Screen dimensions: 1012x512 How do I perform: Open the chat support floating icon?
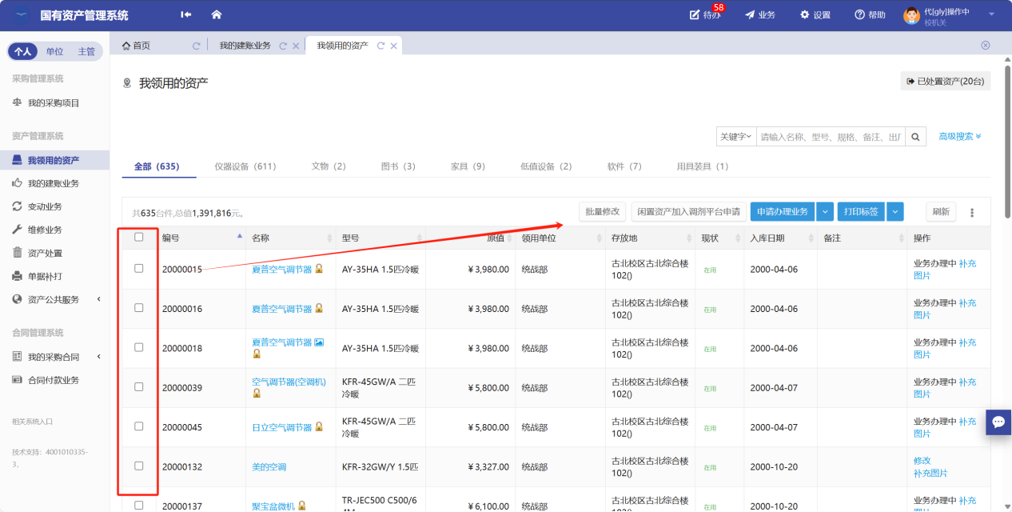point(998,422)
